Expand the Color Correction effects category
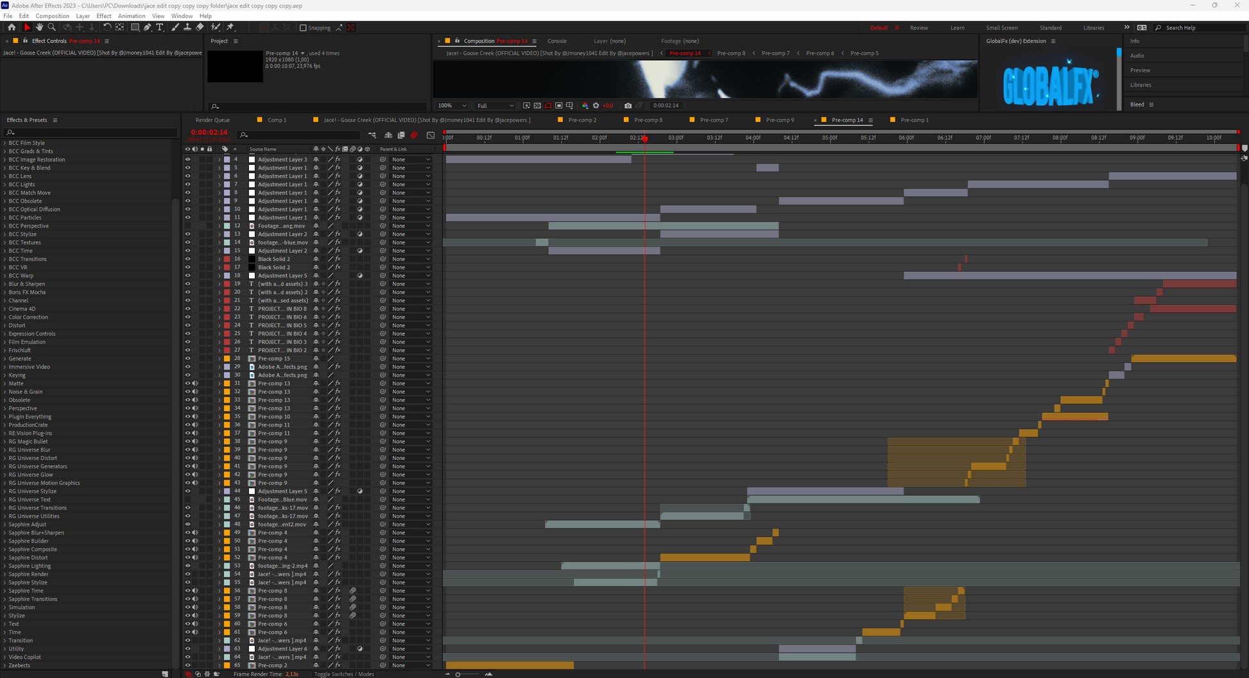 pyautogui.click(x=5, y=317)
